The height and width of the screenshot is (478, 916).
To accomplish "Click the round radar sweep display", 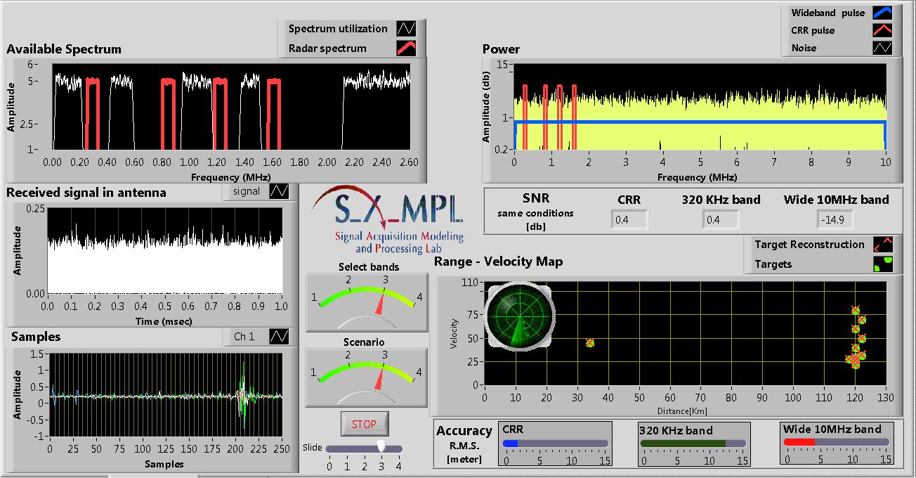I will 519,316.
